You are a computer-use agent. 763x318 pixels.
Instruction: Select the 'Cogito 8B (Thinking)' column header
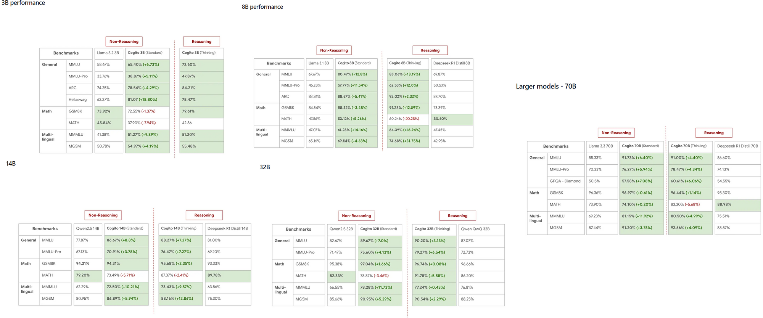coord(408,63)
